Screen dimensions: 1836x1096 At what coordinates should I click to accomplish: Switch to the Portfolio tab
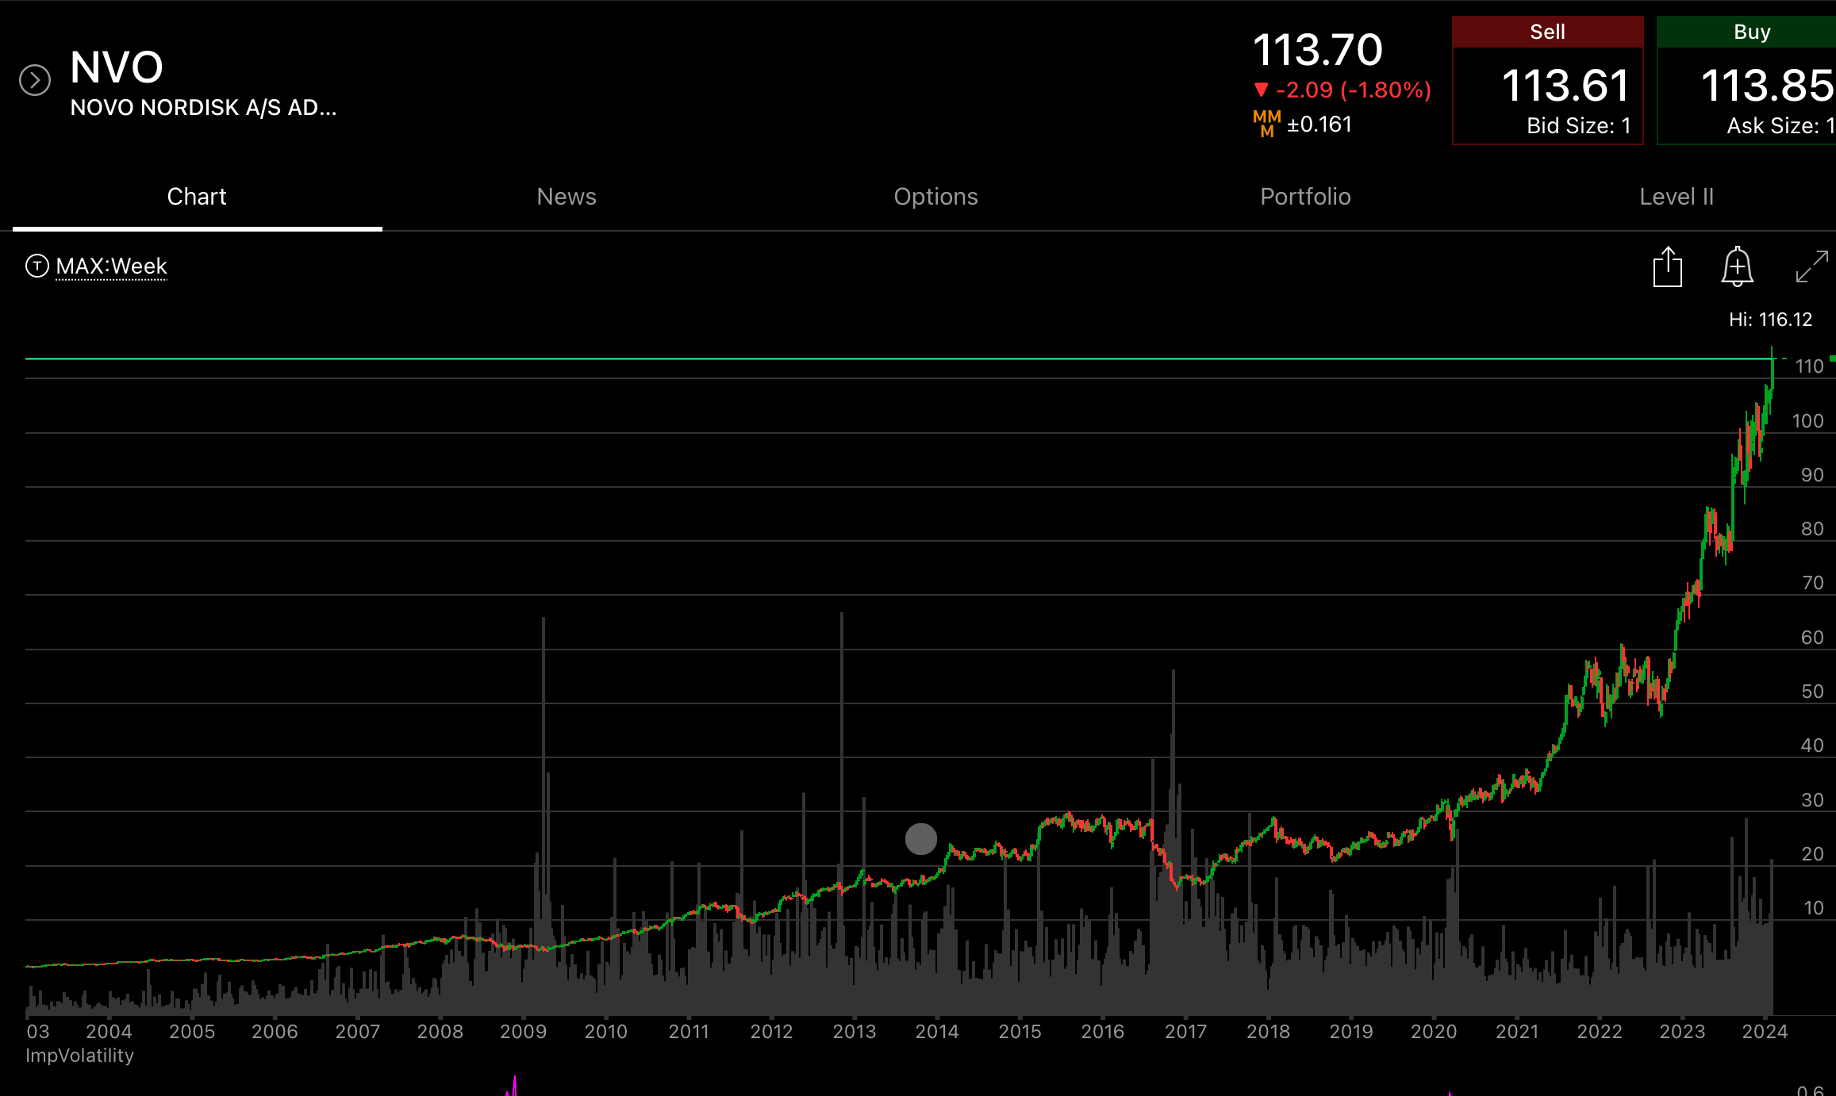[1306, 197]
